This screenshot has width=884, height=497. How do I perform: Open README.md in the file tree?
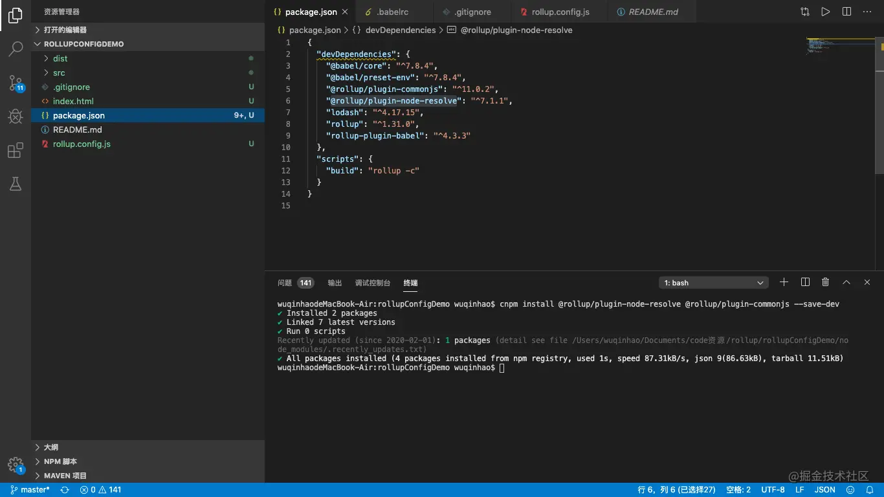point(148,129)
